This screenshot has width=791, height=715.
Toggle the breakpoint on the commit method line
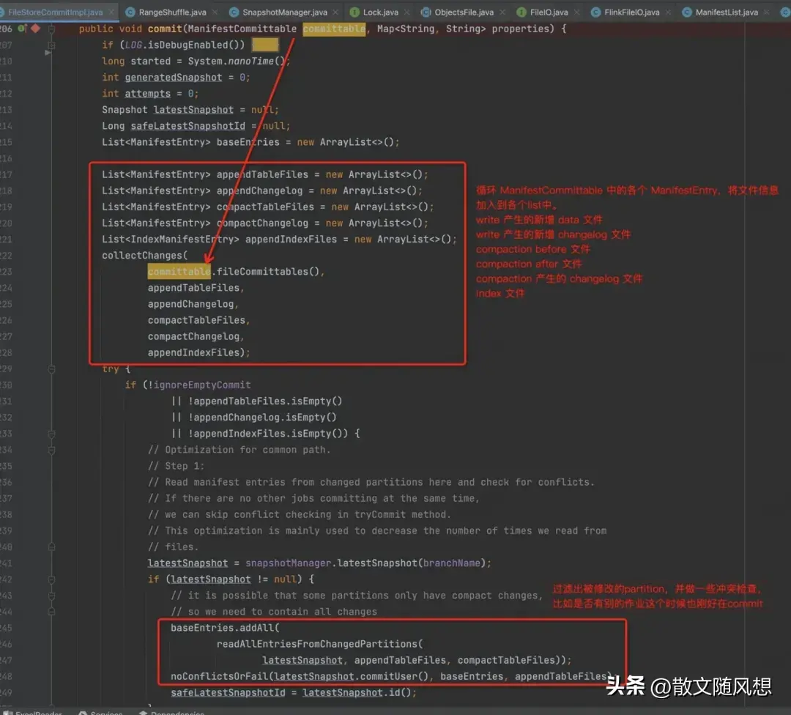tap(35, 29)
